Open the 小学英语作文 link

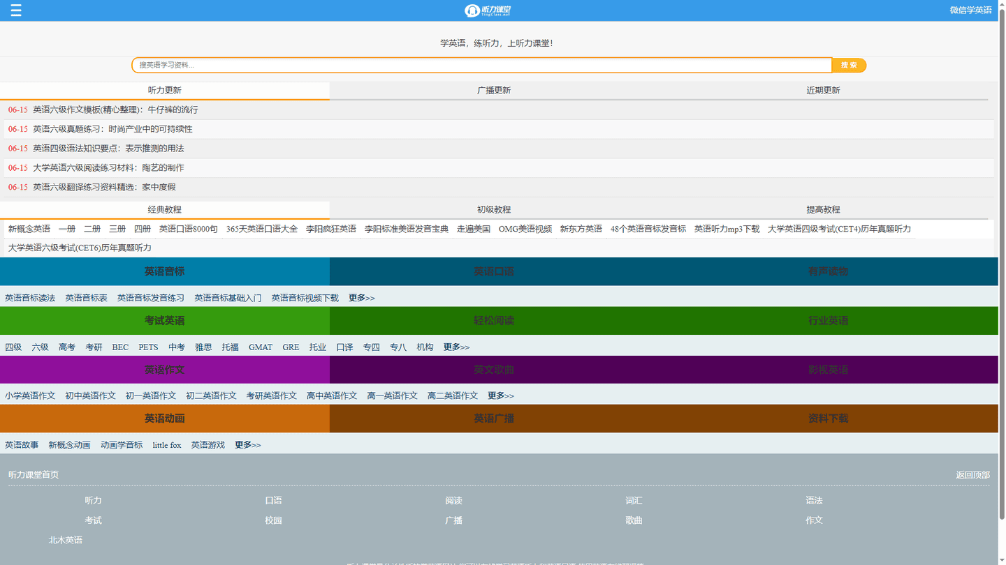point(30,395)
